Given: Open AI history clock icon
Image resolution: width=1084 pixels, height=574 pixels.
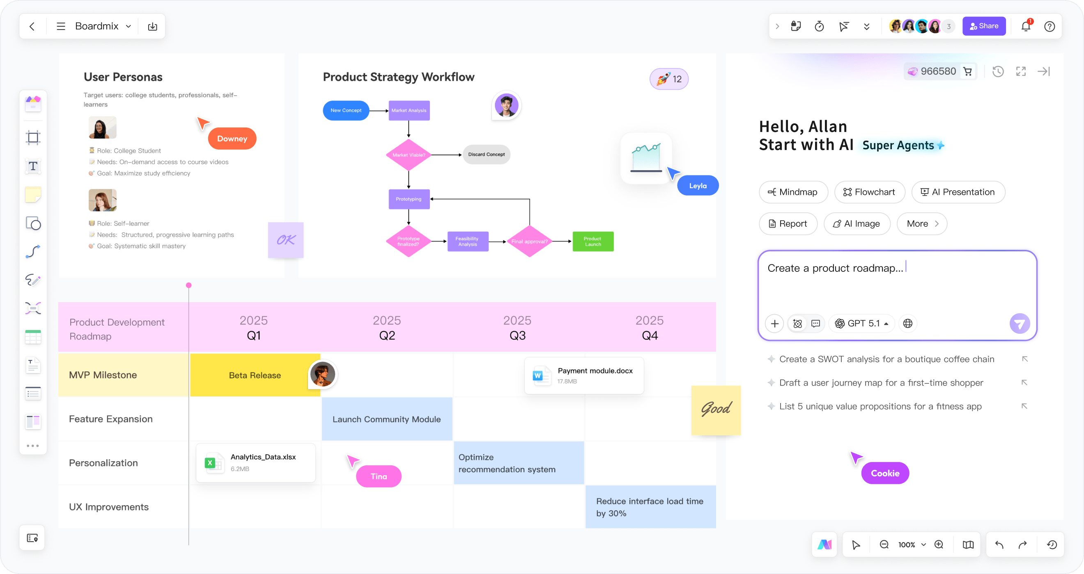Looking at the screenshot, I should tap(998, 71).
